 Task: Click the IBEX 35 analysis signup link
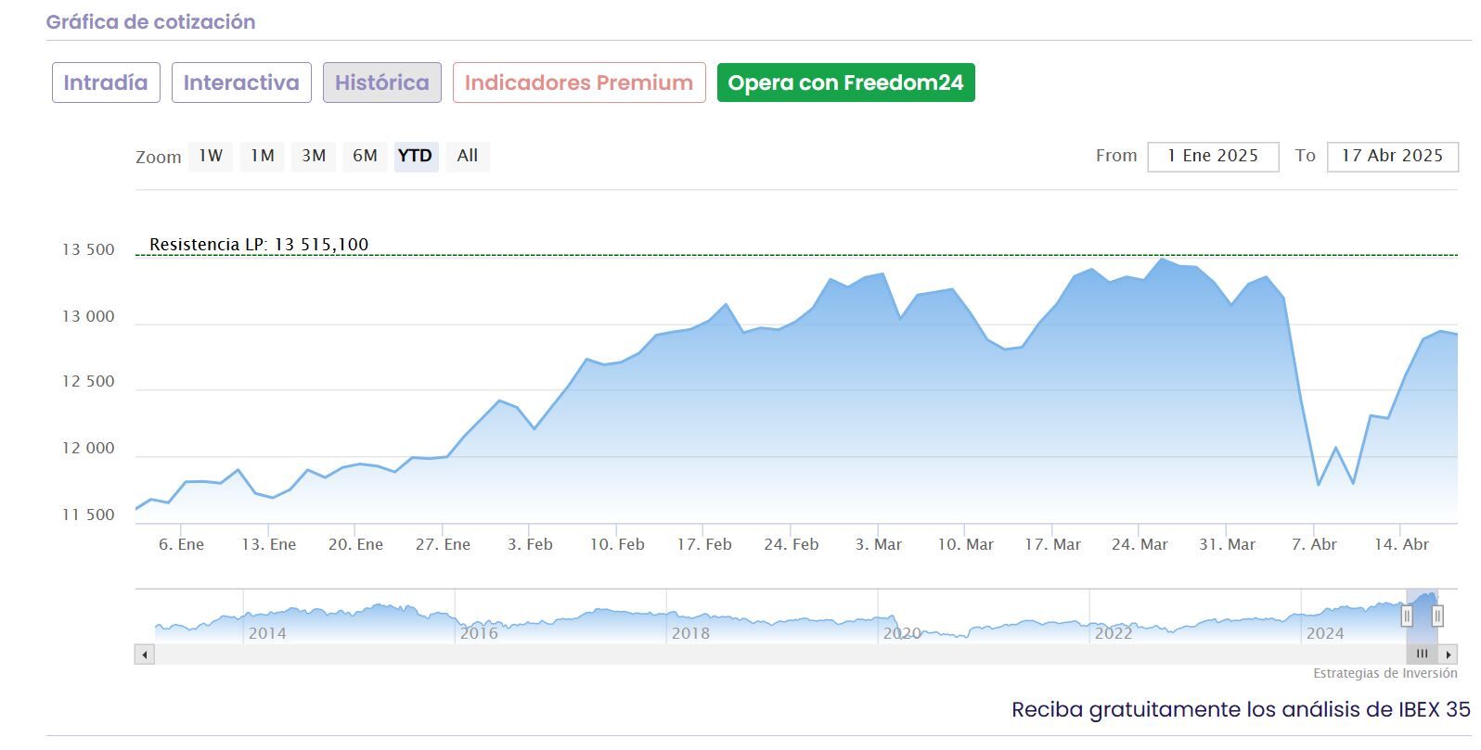1241,710
